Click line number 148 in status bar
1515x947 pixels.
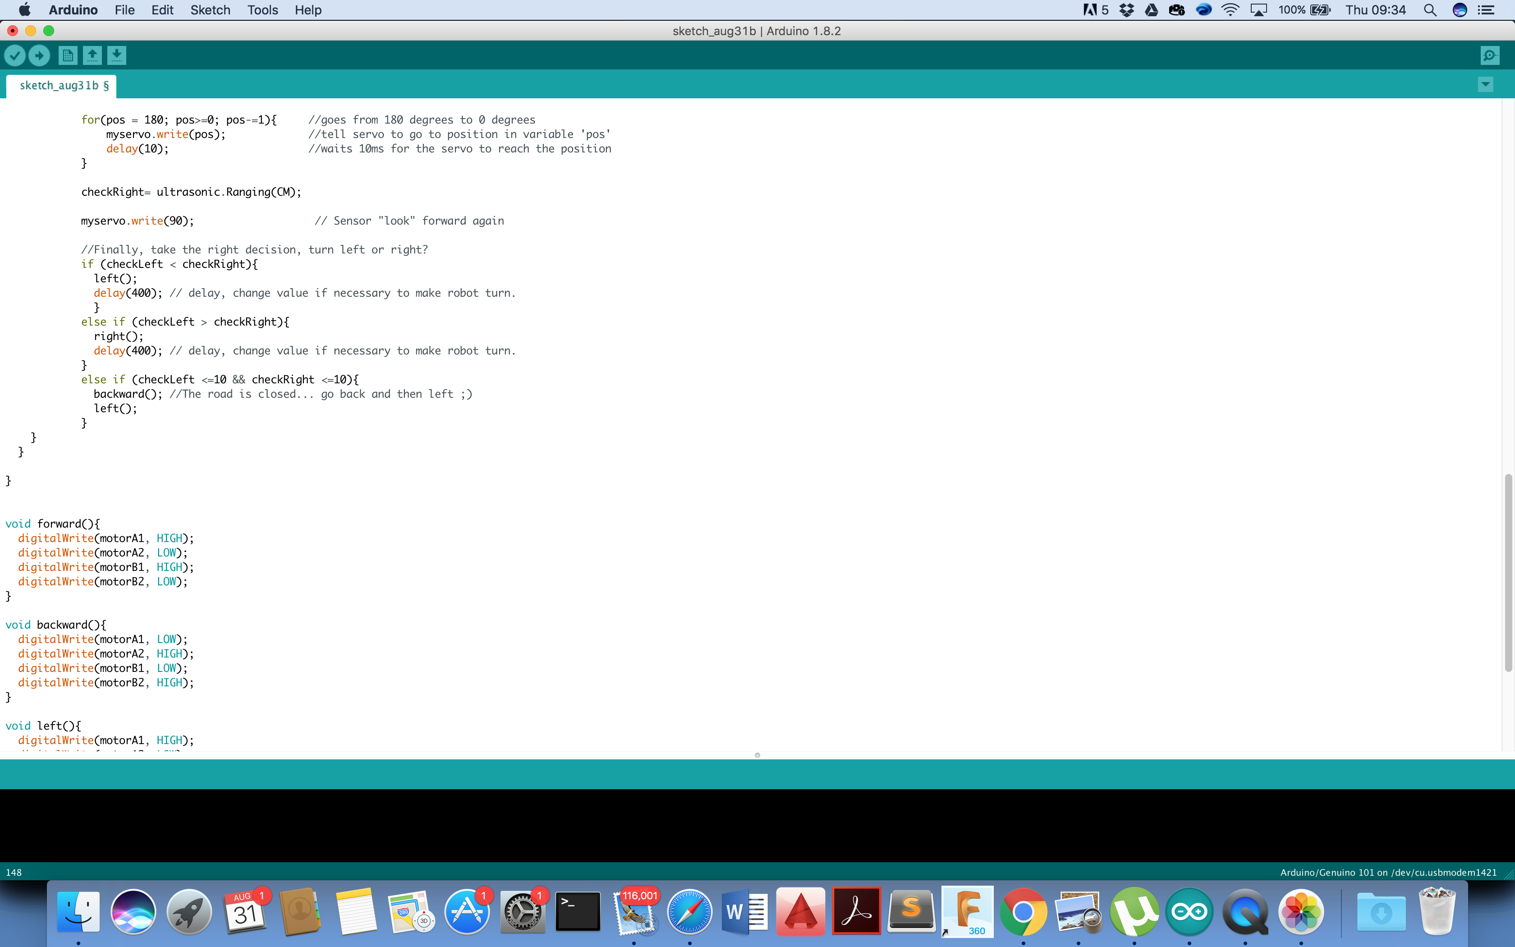[14, 873]
